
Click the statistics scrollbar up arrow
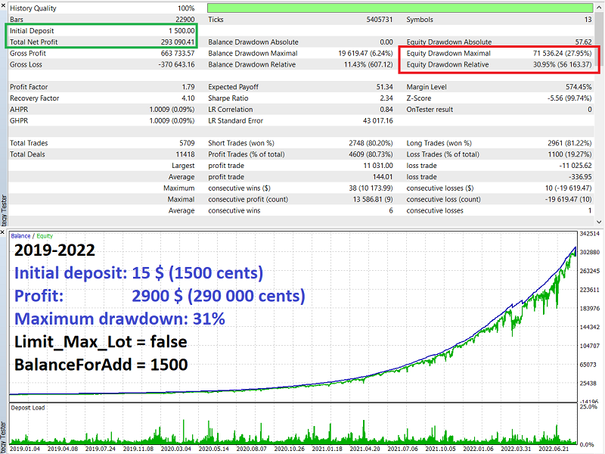pyautogui.click(x=599, y=8)
